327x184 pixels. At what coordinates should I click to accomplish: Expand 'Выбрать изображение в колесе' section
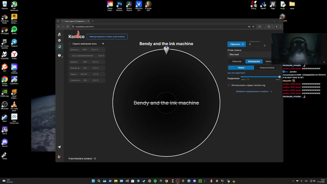(x=254, y=91)
